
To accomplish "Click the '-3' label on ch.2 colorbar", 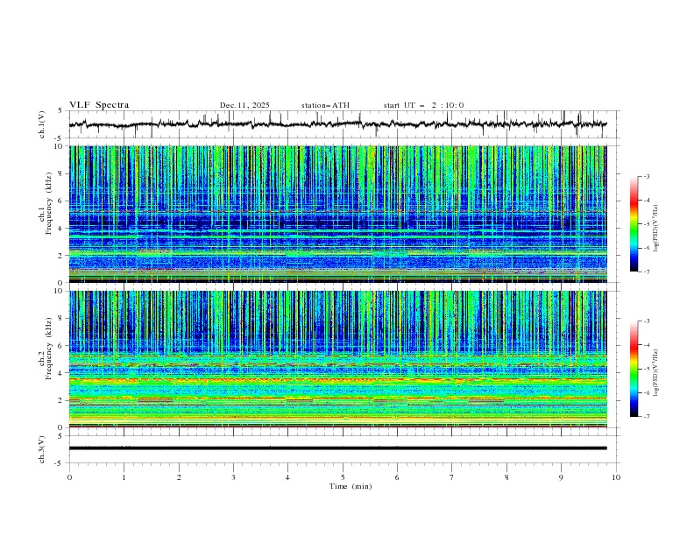I will 646,321.
